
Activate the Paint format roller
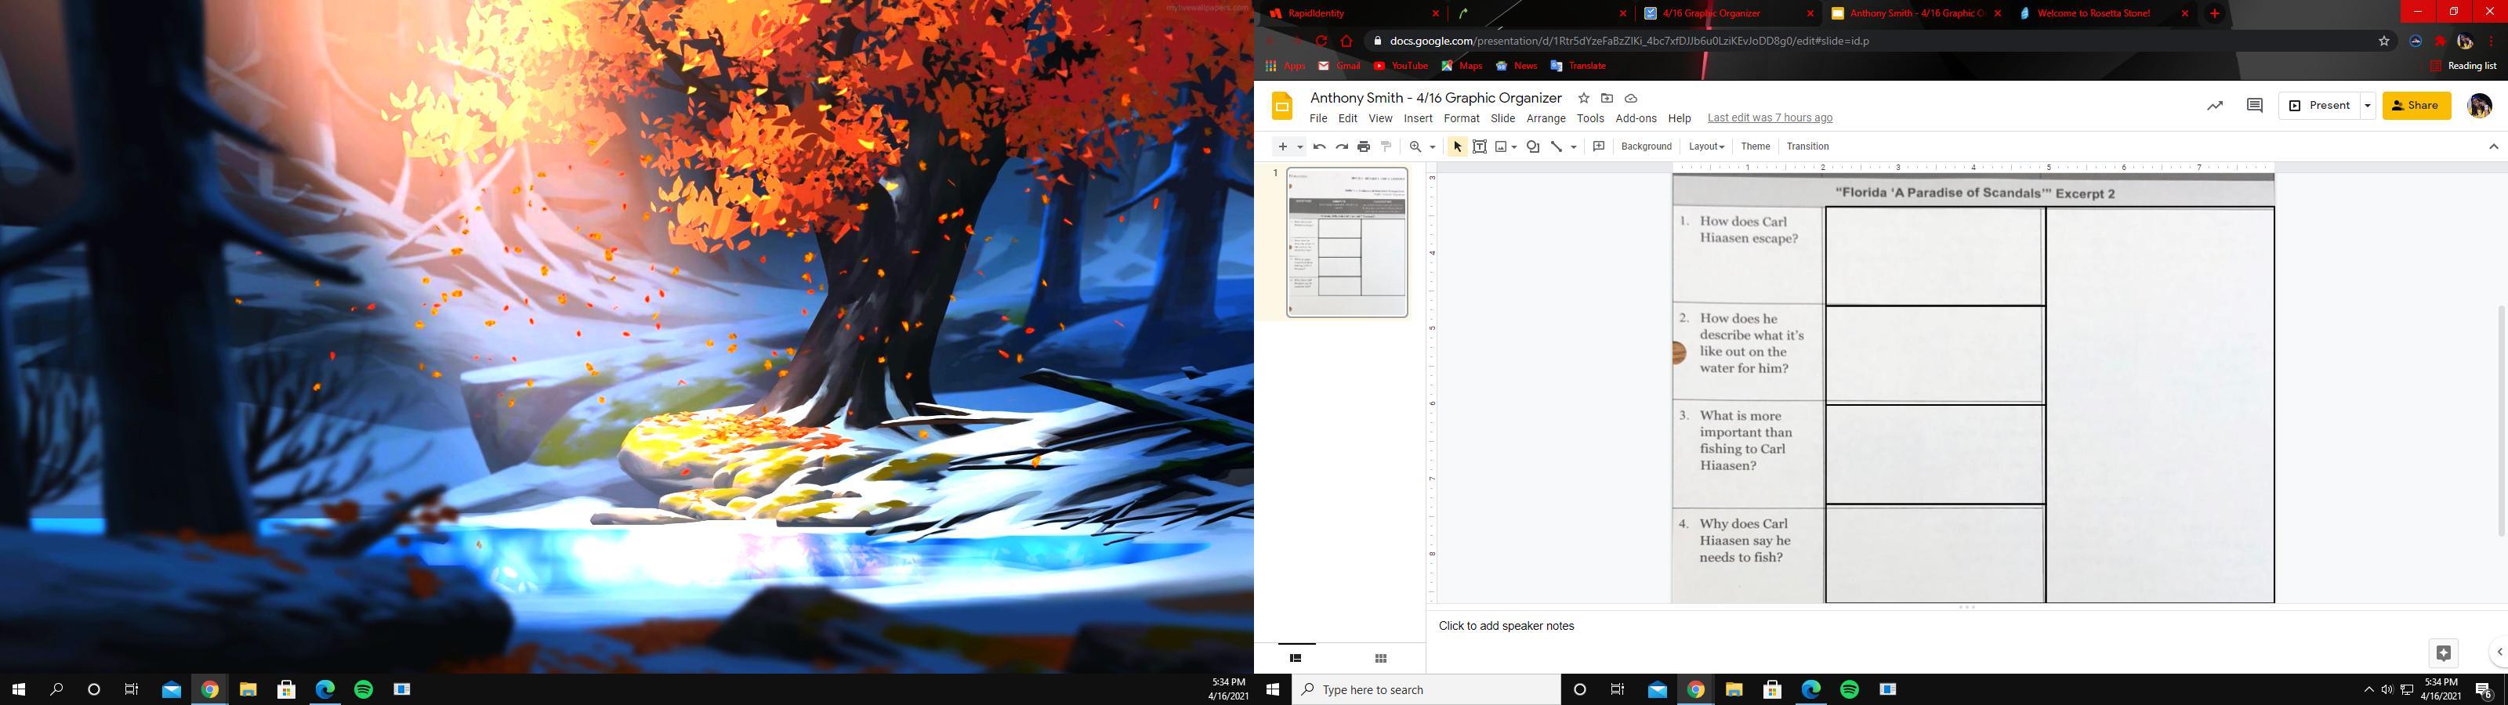click(1386, 147)
